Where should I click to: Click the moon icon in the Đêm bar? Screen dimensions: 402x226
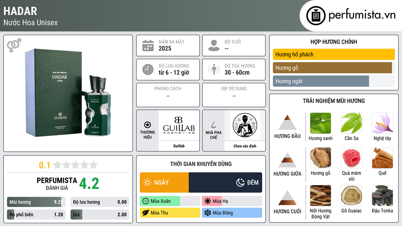(x=240, y=182)
